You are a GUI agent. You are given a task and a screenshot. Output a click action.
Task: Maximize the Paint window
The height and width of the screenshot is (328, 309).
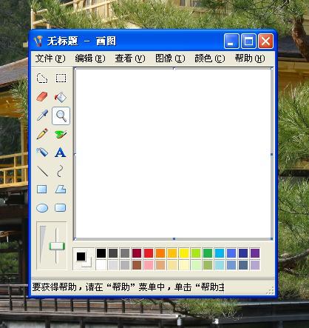pos(248,41)
